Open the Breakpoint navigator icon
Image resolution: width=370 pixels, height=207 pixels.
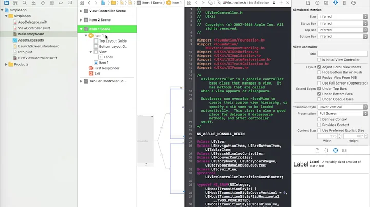tap(61, 3)
